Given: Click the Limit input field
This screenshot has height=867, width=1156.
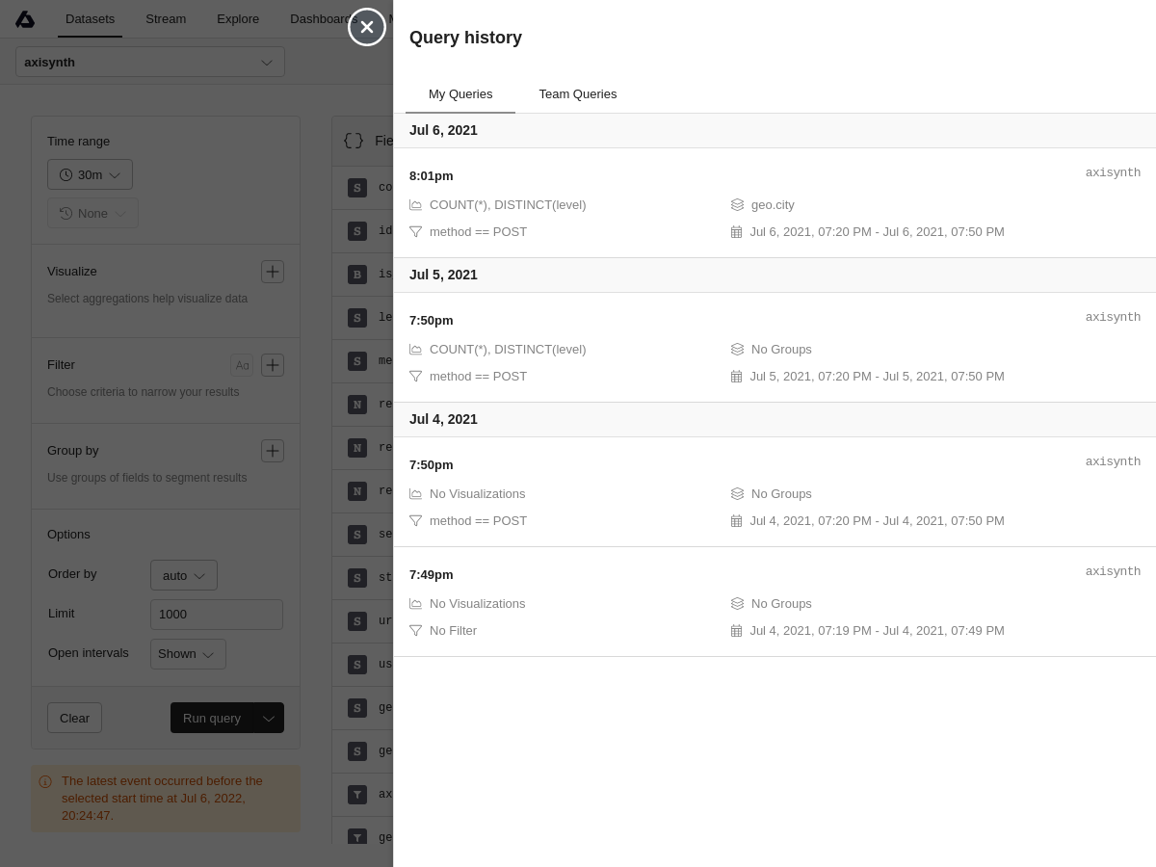Looking at the screenshot, I should [x=217, y=615].
